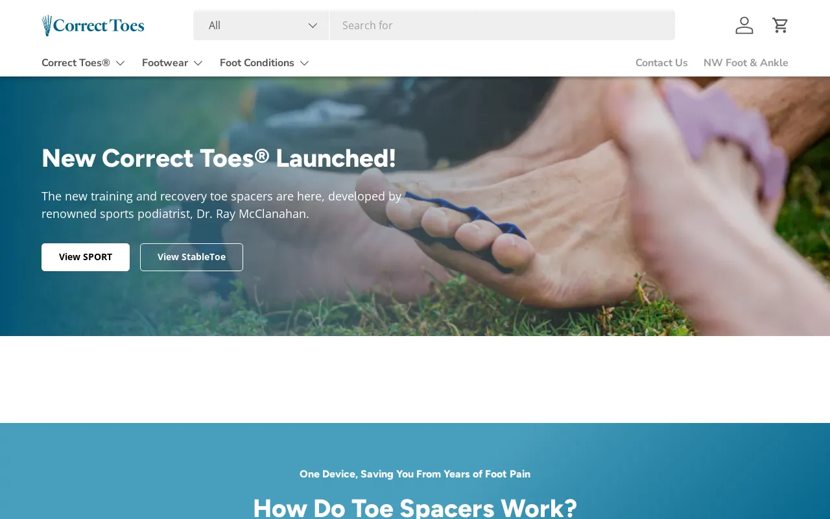Viewport: 830px width, 519px height.
Task: Click the View SPORT button
Action: click(x=86, y=257)
